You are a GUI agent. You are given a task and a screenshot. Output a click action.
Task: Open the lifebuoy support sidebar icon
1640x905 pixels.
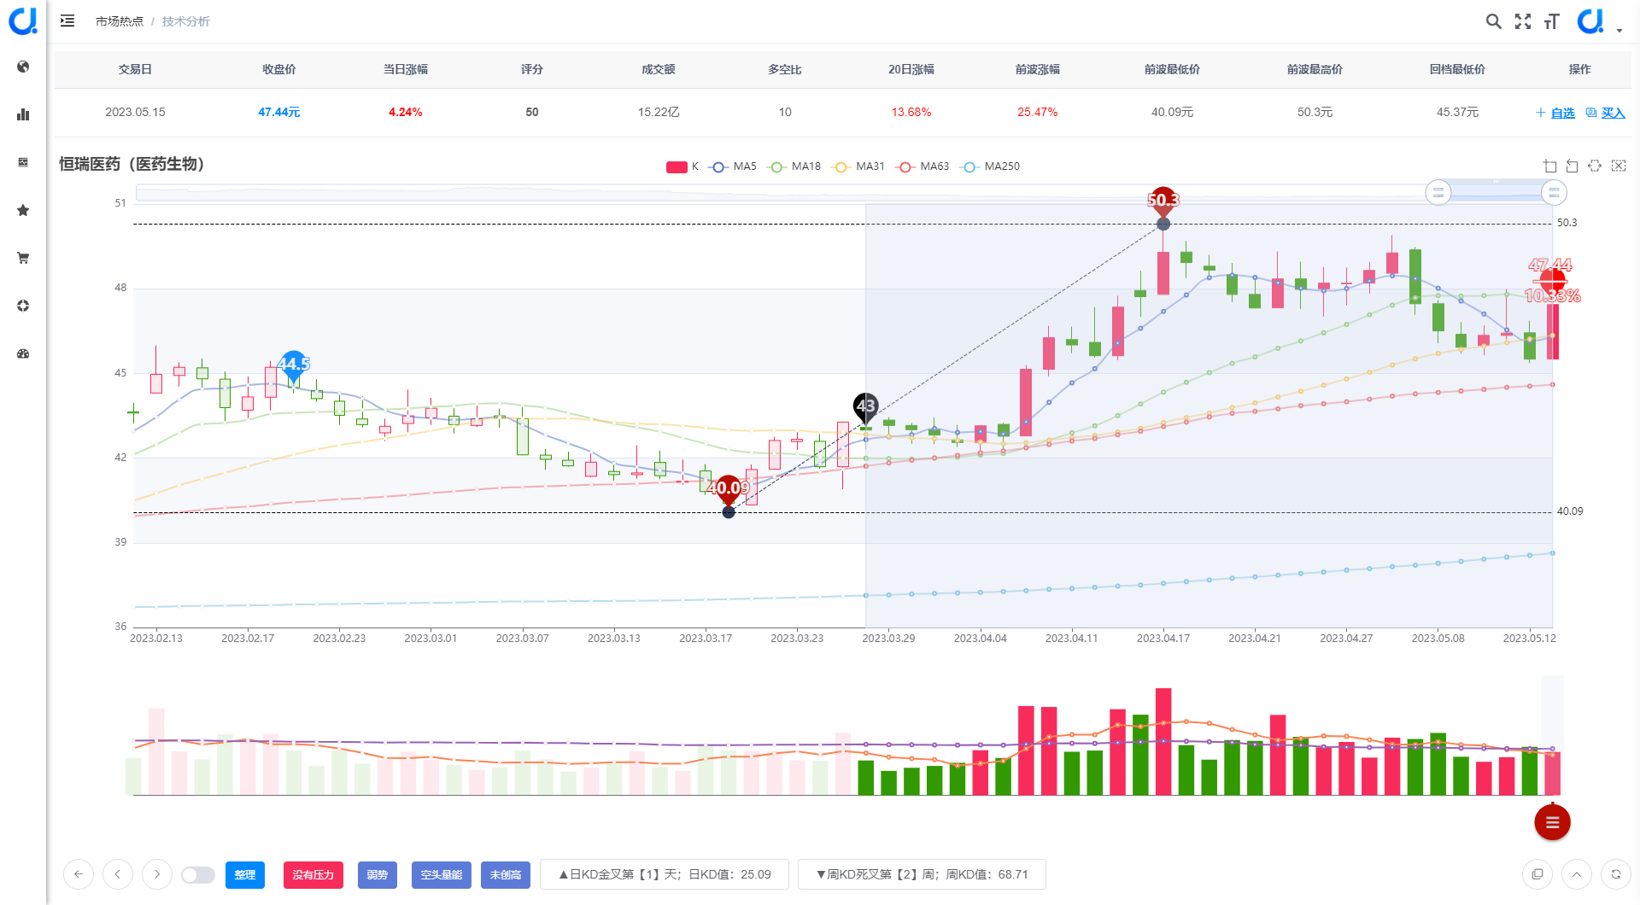click(x=23, y=306)
